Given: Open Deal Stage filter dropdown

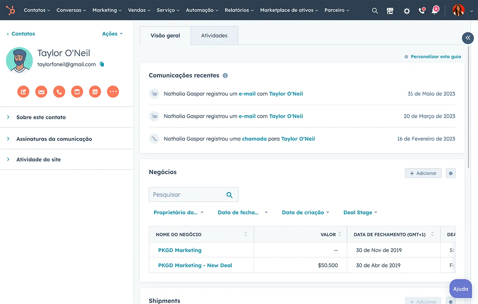Looking at the screenshot, I should pyautogui.click(x=360, y=212).
